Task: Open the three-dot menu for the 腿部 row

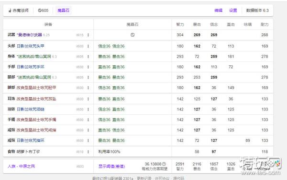Action: (x=88, y=78)
